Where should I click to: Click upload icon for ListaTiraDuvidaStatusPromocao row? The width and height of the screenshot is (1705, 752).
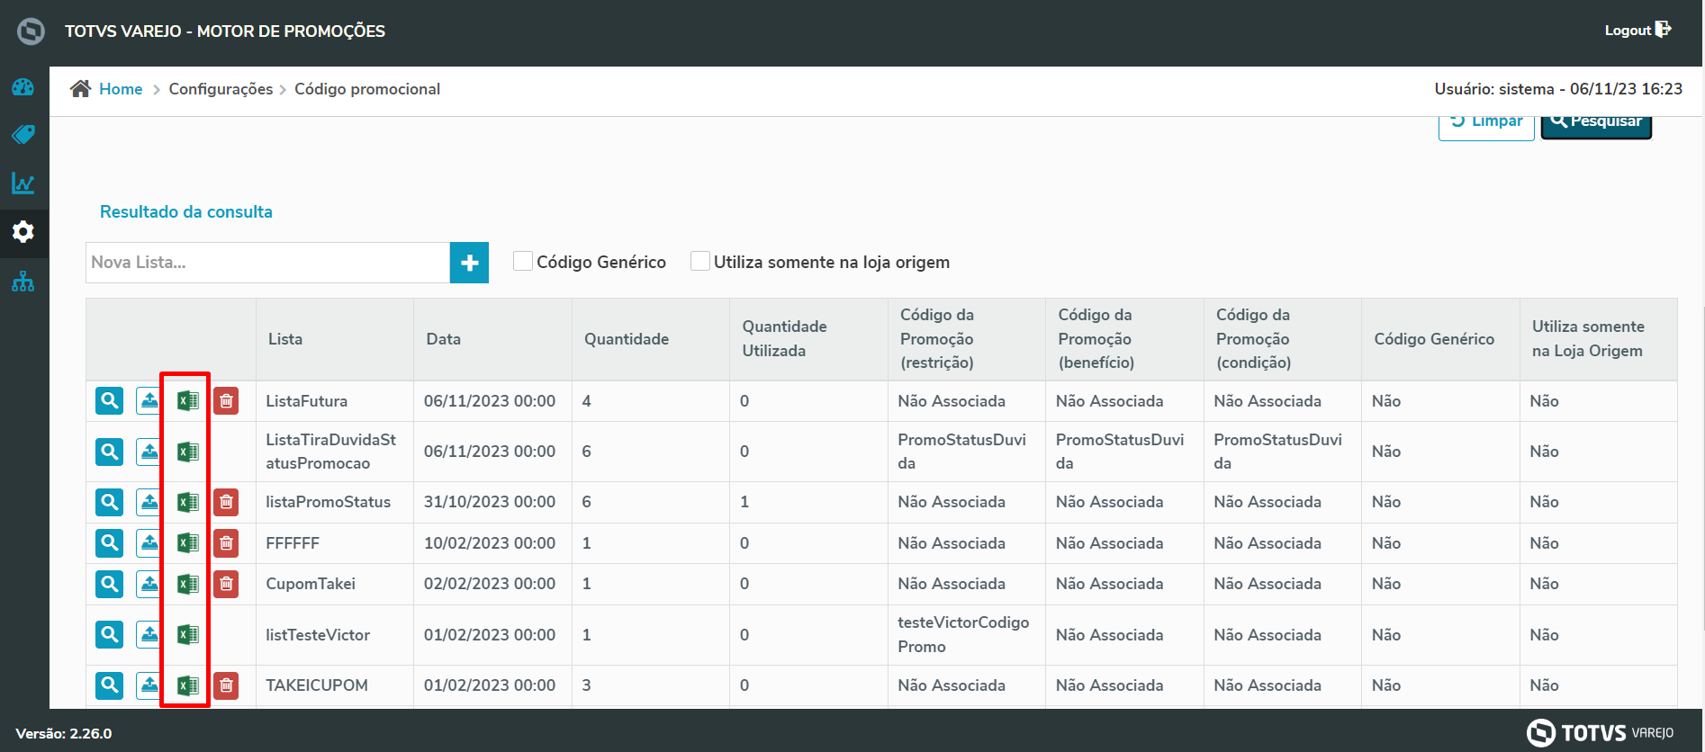tap(149, 452)
